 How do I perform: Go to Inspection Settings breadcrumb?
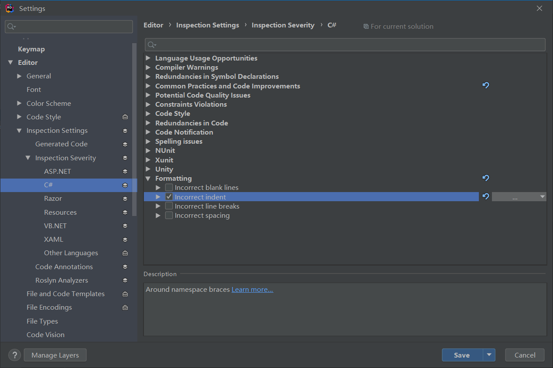208,25
